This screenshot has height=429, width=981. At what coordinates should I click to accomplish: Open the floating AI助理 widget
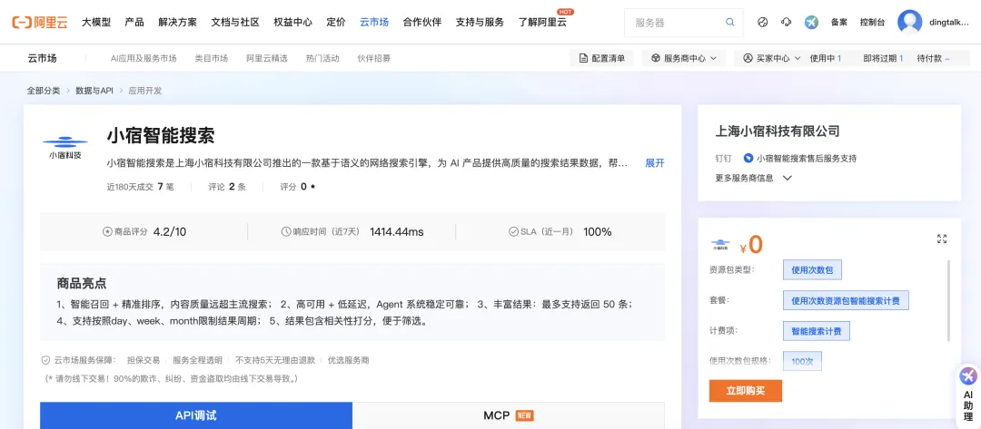pyautogui.click(x=968, y=395)
